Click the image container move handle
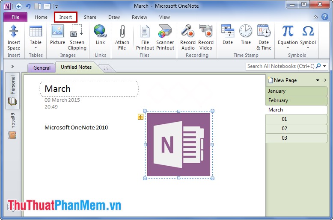 click(x=140, y=117)
